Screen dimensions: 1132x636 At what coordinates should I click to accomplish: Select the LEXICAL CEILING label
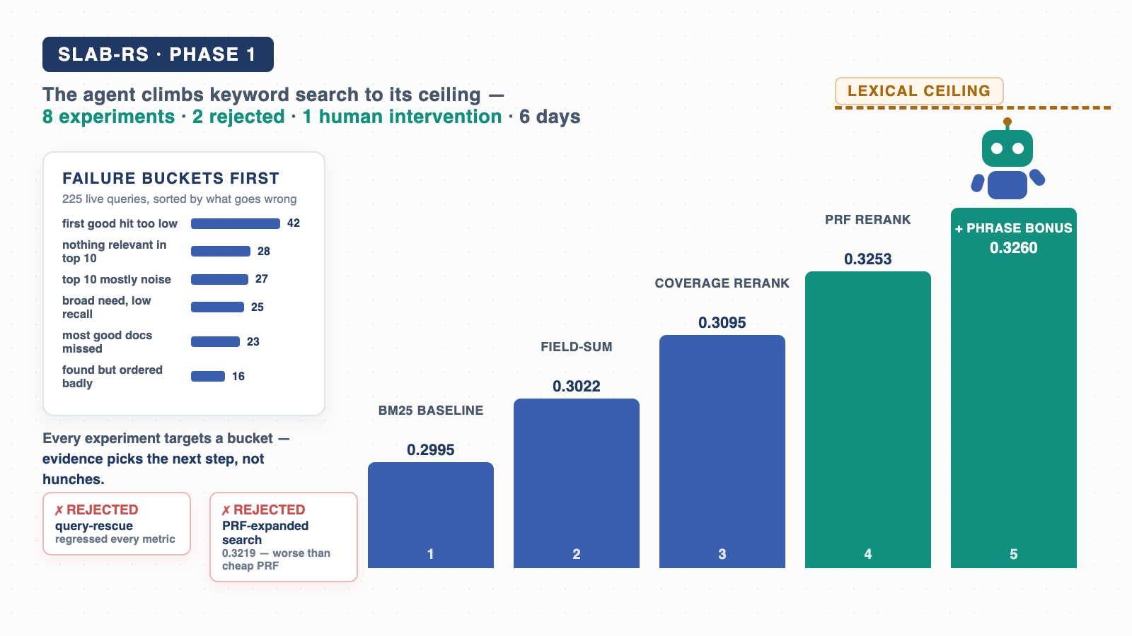tap(919, 91)
